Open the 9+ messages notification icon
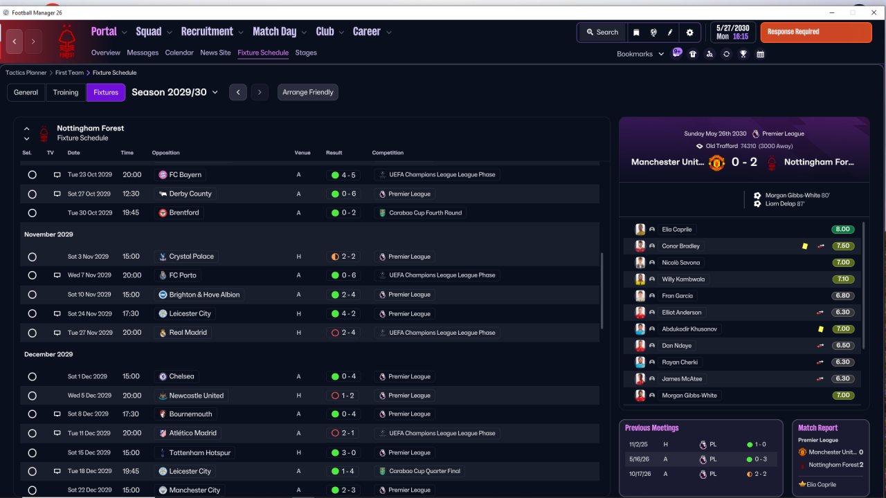The width and height of the screenshot is (886, 498). [x=677, y=53]
